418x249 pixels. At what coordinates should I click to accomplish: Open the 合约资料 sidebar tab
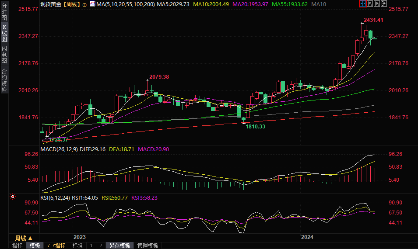(4, 80)
